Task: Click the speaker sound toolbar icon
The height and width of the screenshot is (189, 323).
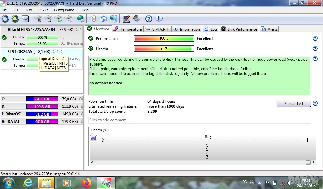Action: [136, 19]
